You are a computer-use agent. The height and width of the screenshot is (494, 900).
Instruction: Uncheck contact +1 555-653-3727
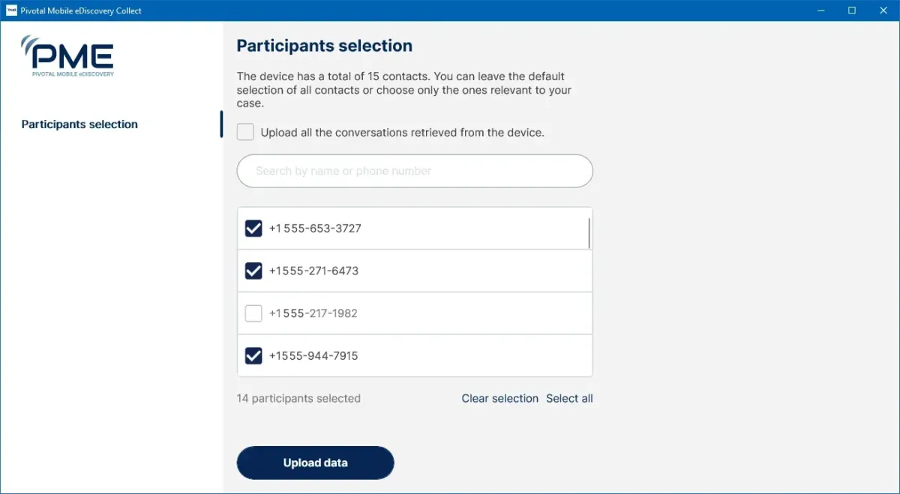pyautogui.click(x=253, y=229)
